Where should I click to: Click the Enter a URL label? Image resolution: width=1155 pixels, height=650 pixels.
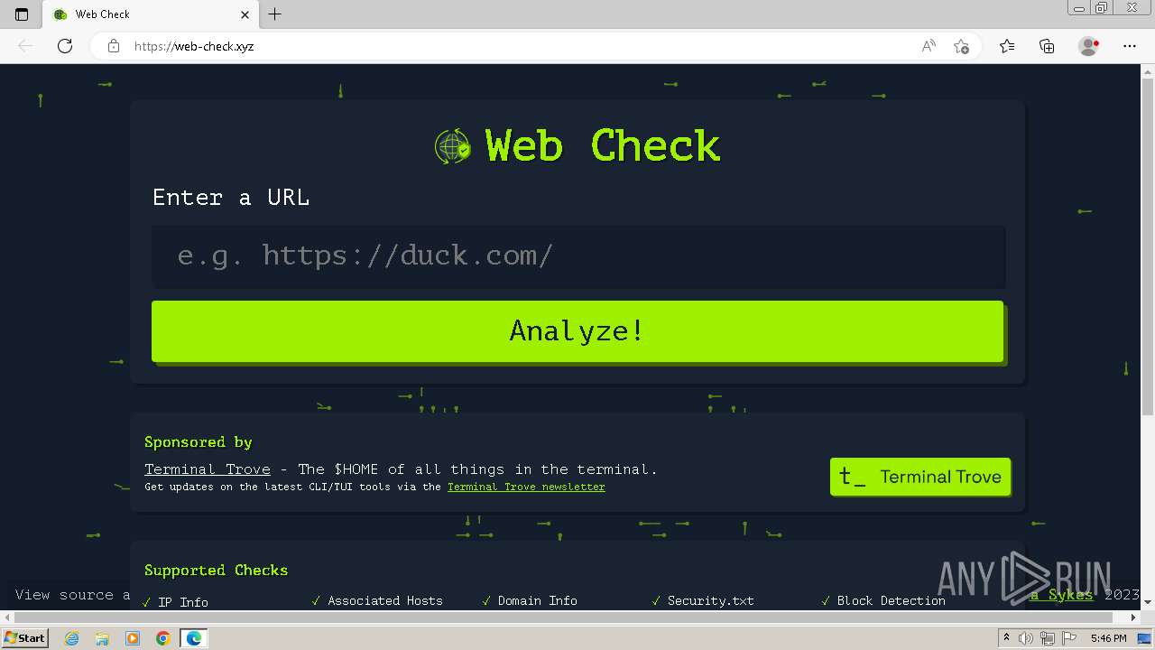(x=231, y=198)
